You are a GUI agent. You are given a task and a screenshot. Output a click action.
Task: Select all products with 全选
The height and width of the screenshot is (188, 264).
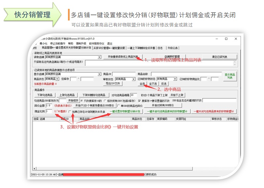tap(142, 84)
